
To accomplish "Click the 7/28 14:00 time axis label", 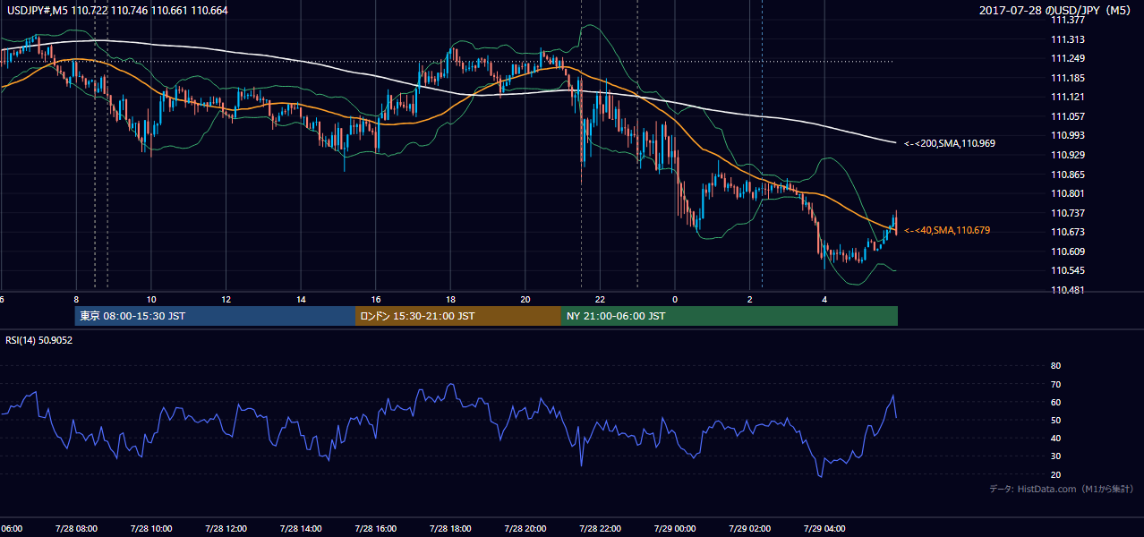I will click(301, 529).
